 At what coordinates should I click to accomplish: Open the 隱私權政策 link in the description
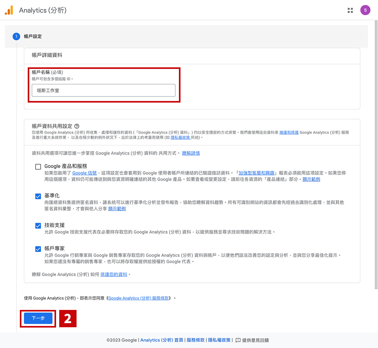pyautogui.click(x=180, y=138)
